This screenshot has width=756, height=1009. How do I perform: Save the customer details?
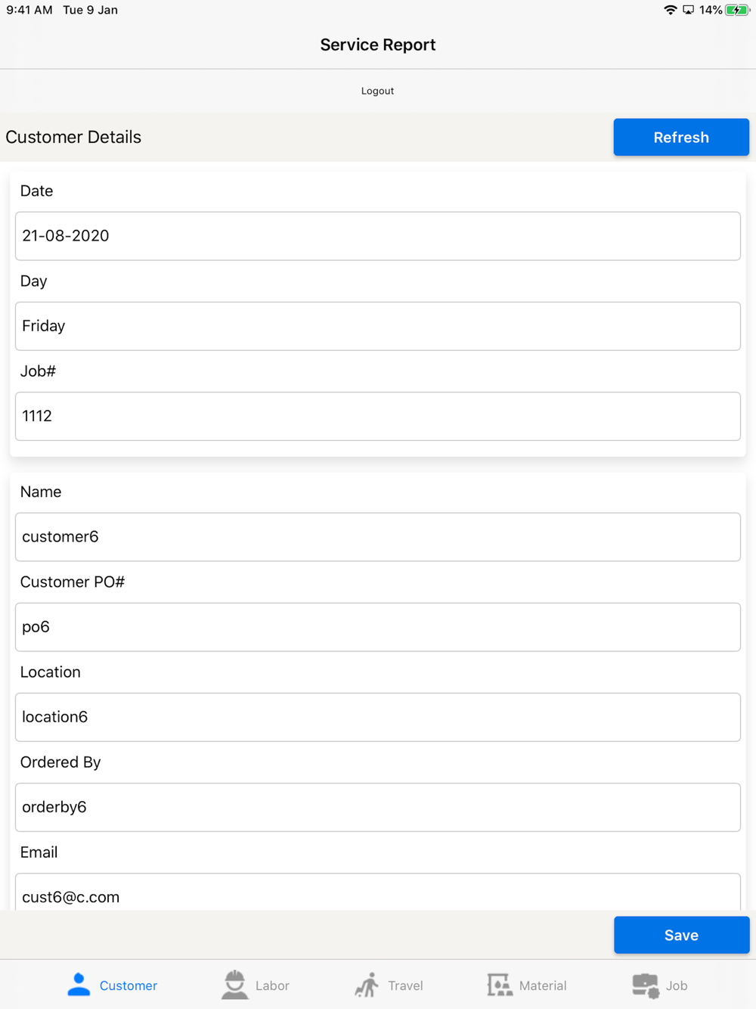click(681, 935)
